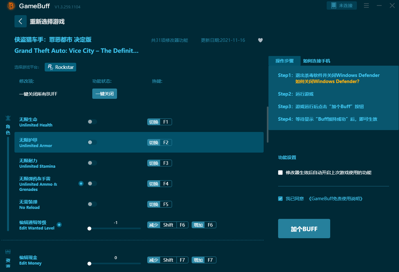Viewport: 399px width, 272px height.
Task: Select the character category sidebar icon
Action: [8, 118]
